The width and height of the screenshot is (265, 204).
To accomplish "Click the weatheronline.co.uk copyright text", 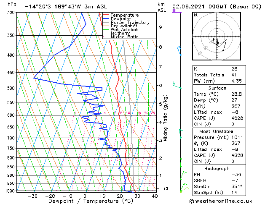I will tap(221, 201).
